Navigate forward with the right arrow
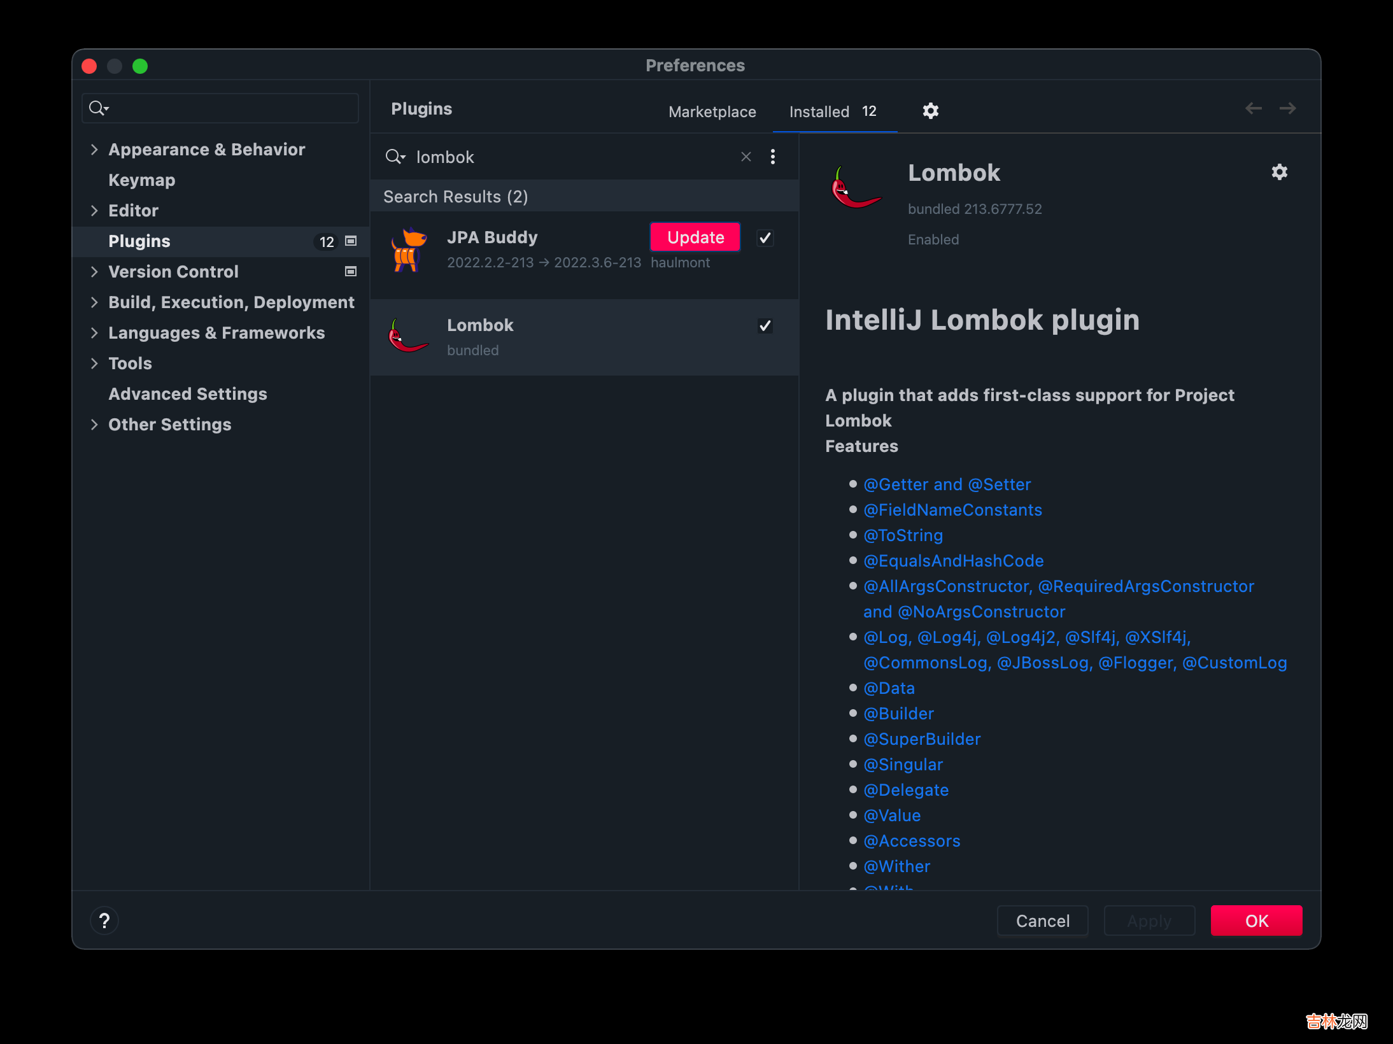The image size is (1393, 1044). point(1287,108)
